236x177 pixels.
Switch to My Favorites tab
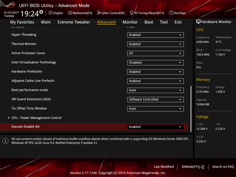coord(22,22)
